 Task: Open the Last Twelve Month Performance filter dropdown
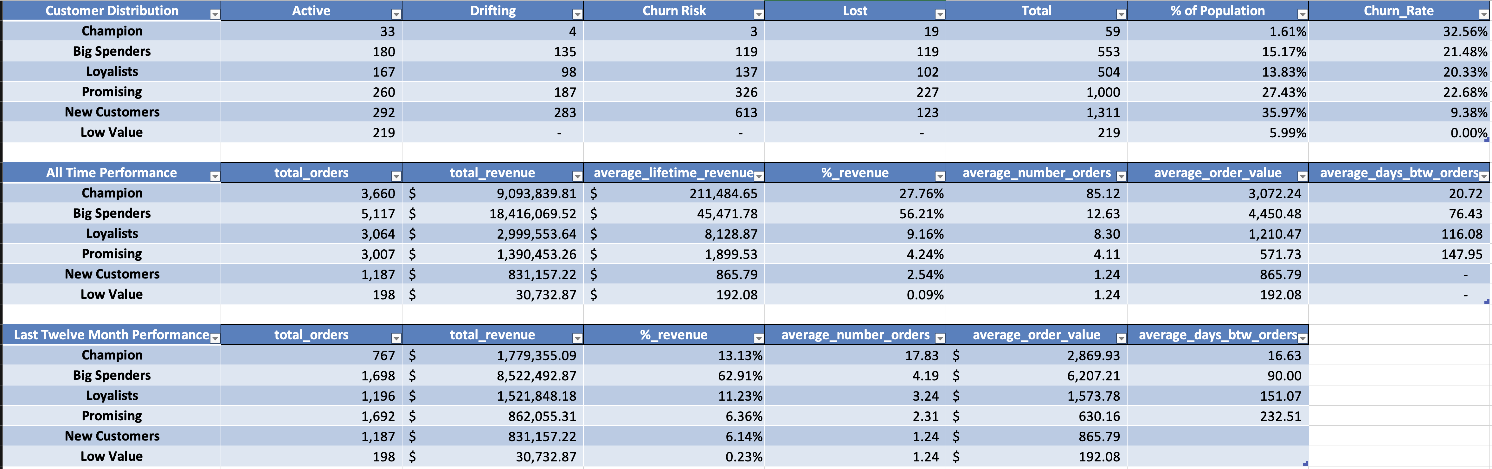(215, 338)
